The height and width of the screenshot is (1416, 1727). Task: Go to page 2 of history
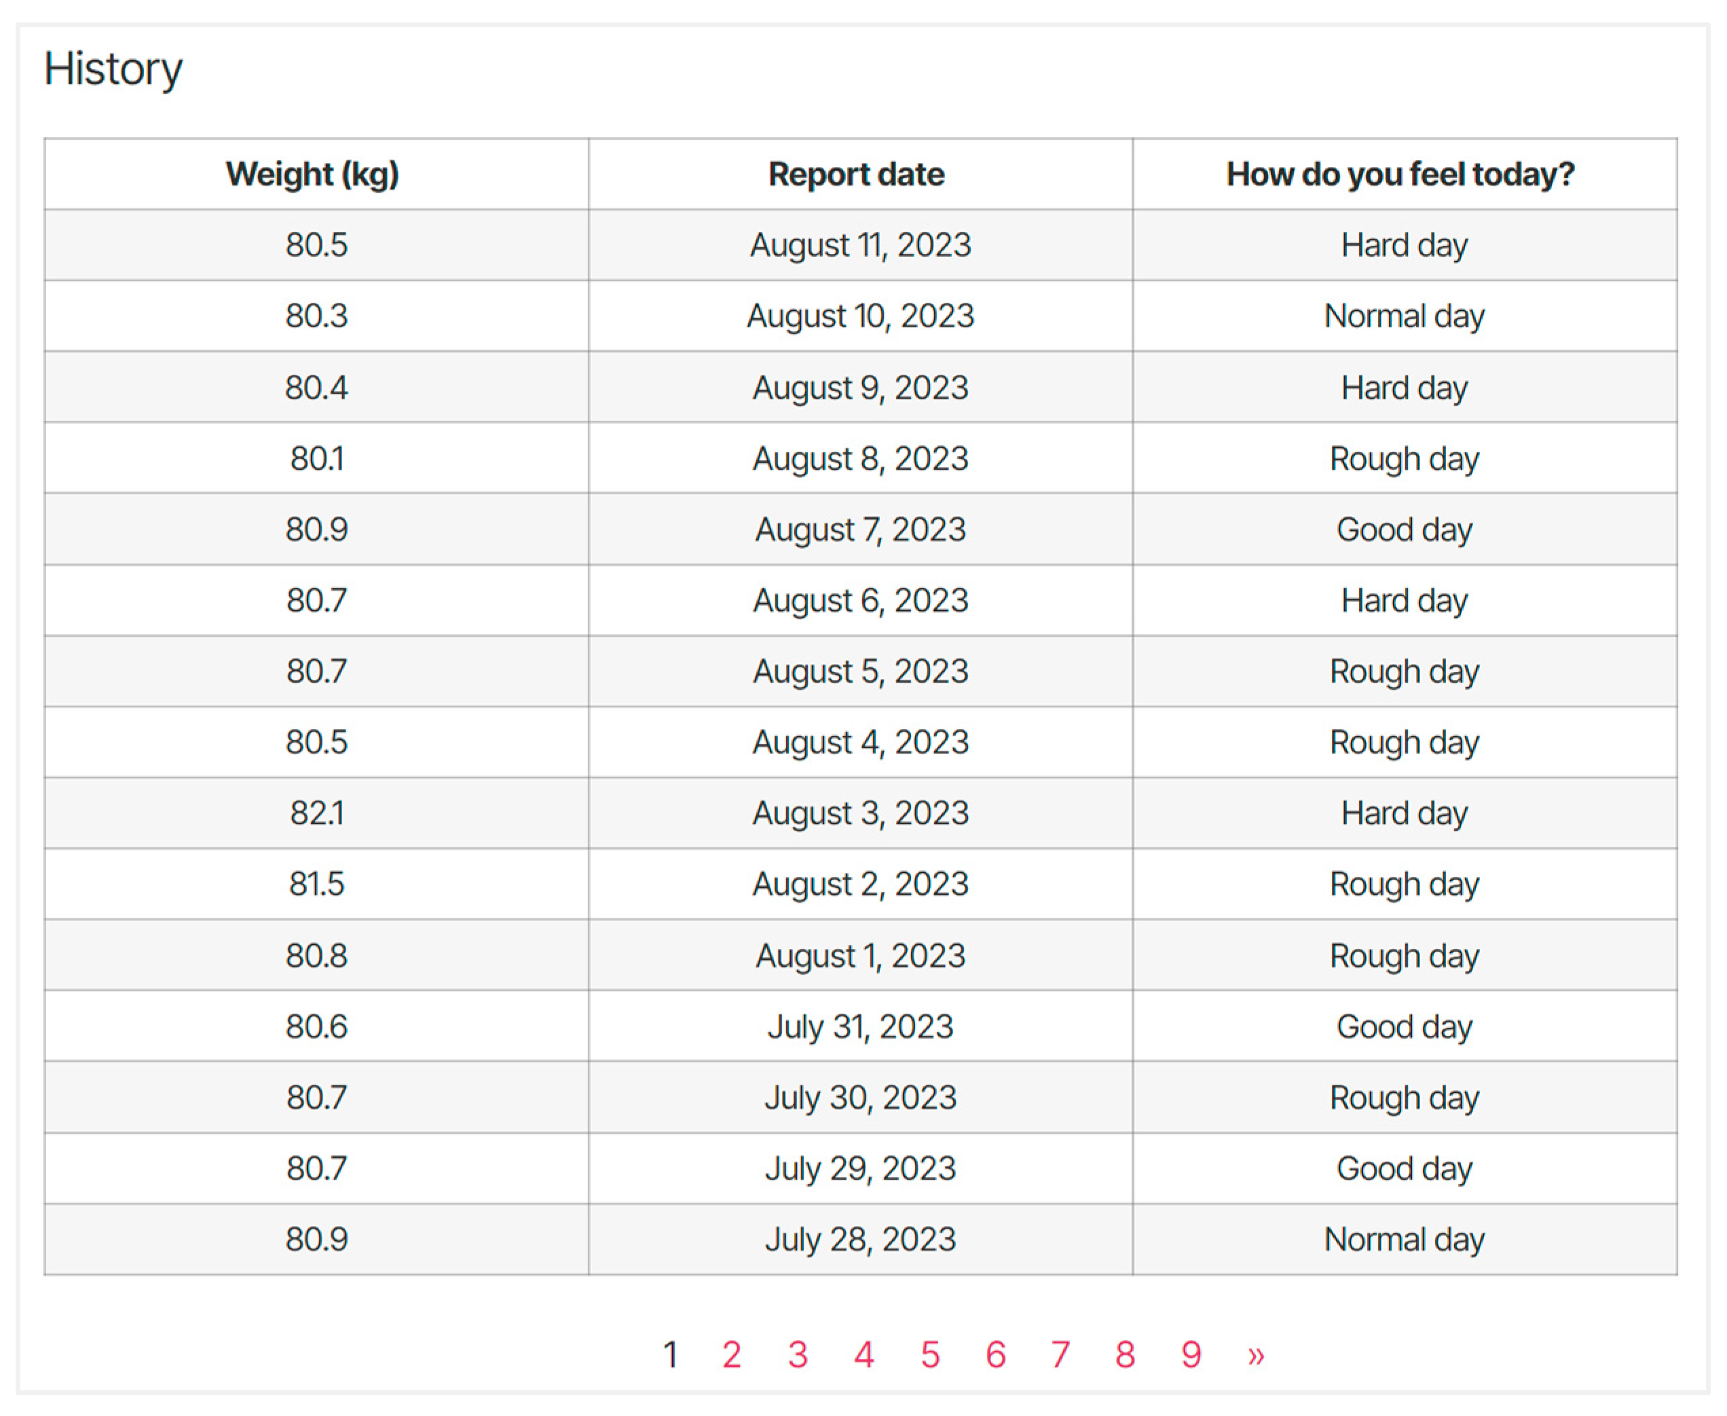pos(731,1355)
